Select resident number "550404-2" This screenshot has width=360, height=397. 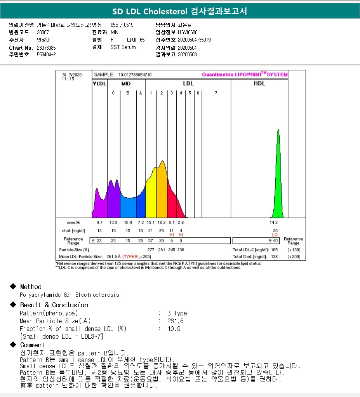pos(46,54)
